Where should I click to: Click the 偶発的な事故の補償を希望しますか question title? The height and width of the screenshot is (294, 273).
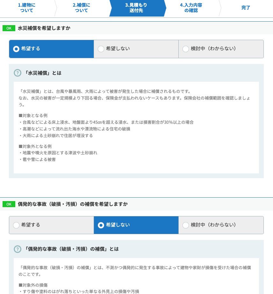(73, 204)
